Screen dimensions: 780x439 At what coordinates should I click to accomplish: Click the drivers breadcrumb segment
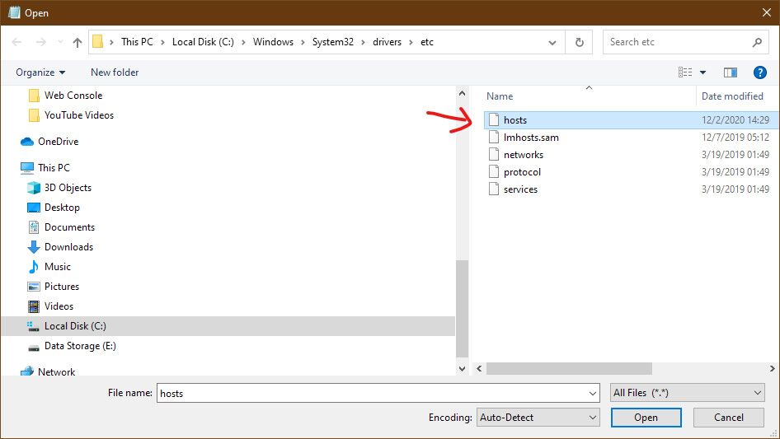coord(386,42)
